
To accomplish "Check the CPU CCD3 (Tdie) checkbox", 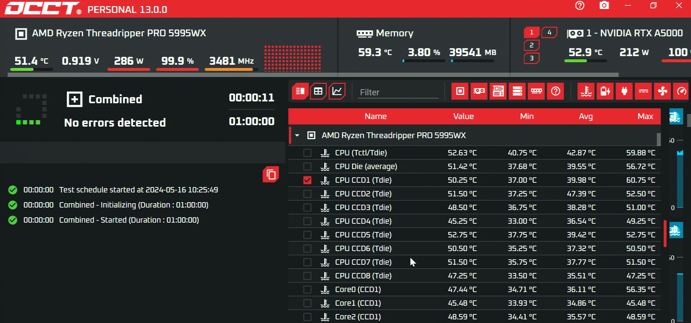I will (x=307, y=208).
